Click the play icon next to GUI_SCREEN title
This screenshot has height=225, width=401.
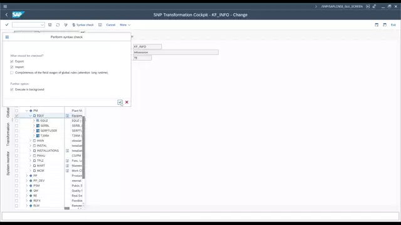(x=368, y=6)
